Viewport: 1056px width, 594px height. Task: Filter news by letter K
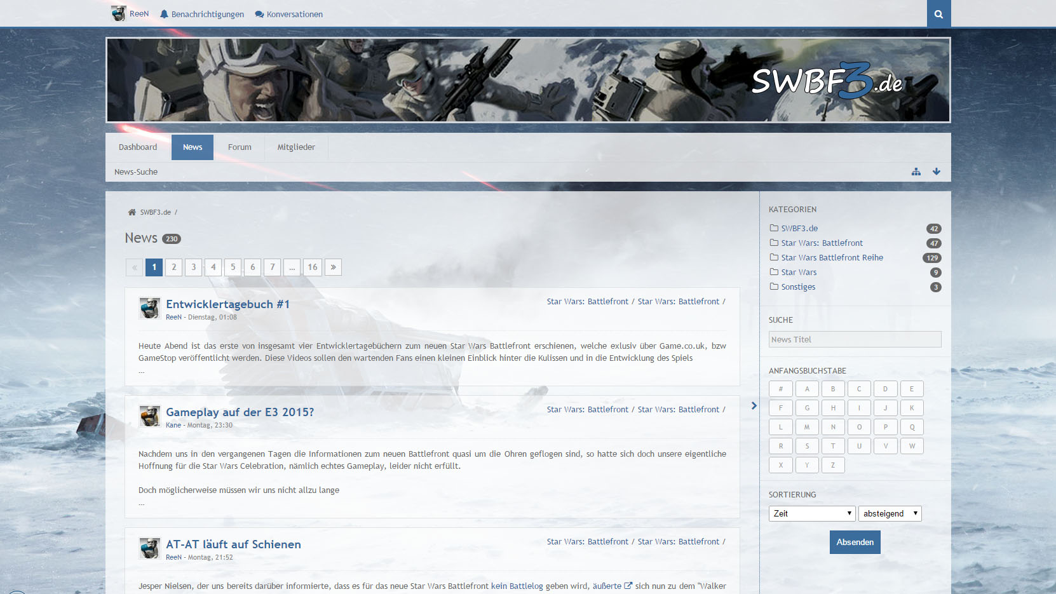(912, 408)
